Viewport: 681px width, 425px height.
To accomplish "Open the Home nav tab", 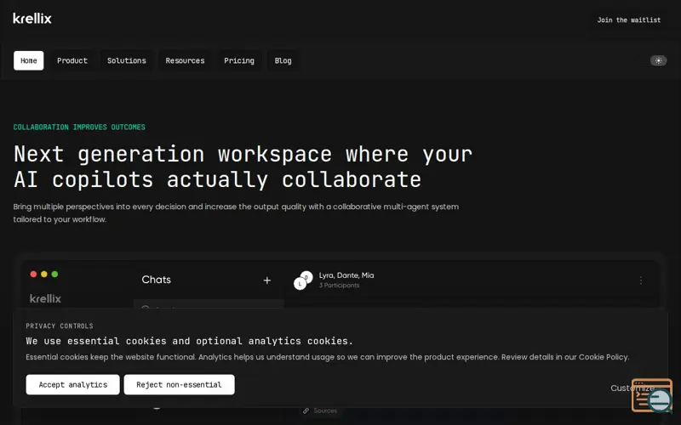I will pos(29,60).
